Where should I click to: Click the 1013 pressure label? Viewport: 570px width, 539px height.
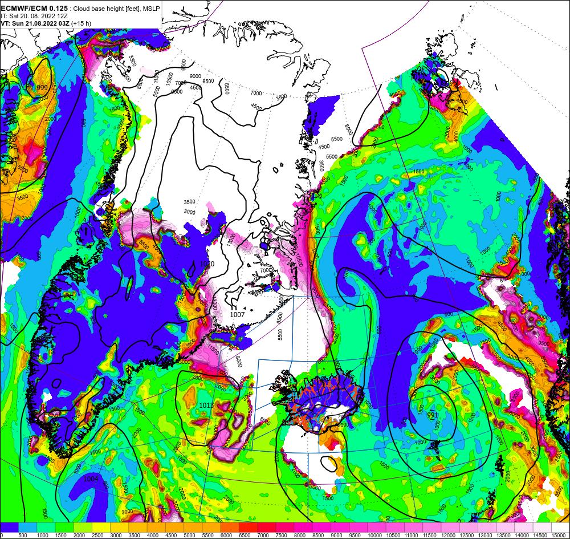[x=206, y=405]
